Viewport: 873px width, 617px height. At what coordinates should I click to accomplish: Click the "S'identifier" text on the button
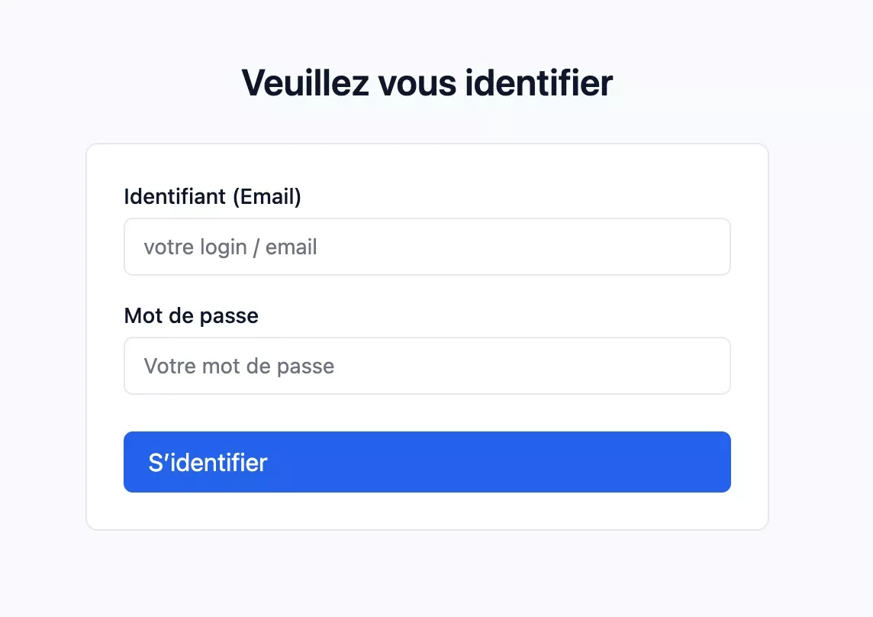click(208, 463)
